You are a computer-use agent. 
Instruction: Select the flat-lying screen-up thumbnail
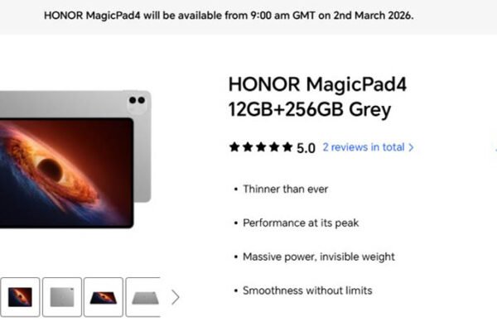[104, 297]
